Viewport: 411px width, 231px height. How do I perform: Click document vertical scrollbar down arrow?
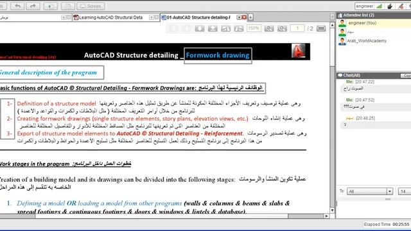click(332, 210)
